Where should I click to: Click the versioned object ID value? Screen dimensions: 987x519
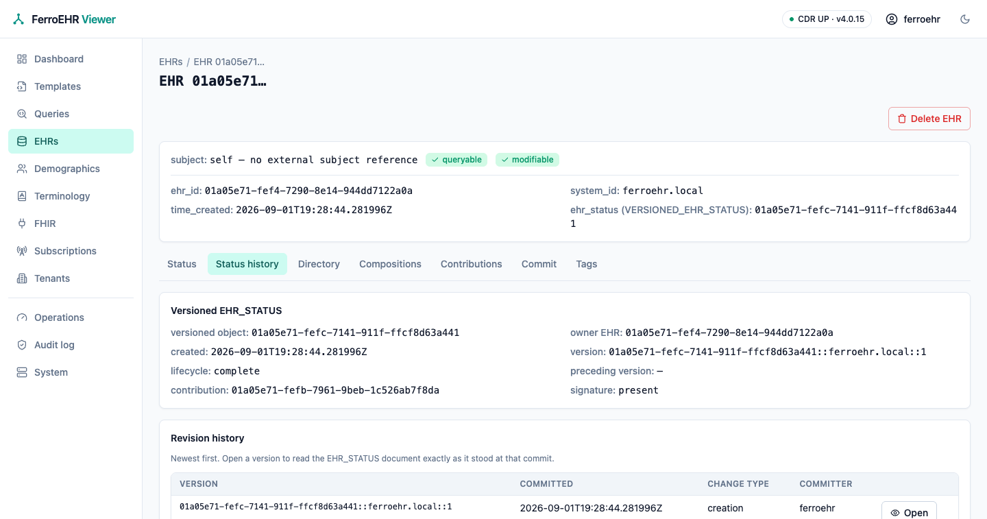(355, 333)
